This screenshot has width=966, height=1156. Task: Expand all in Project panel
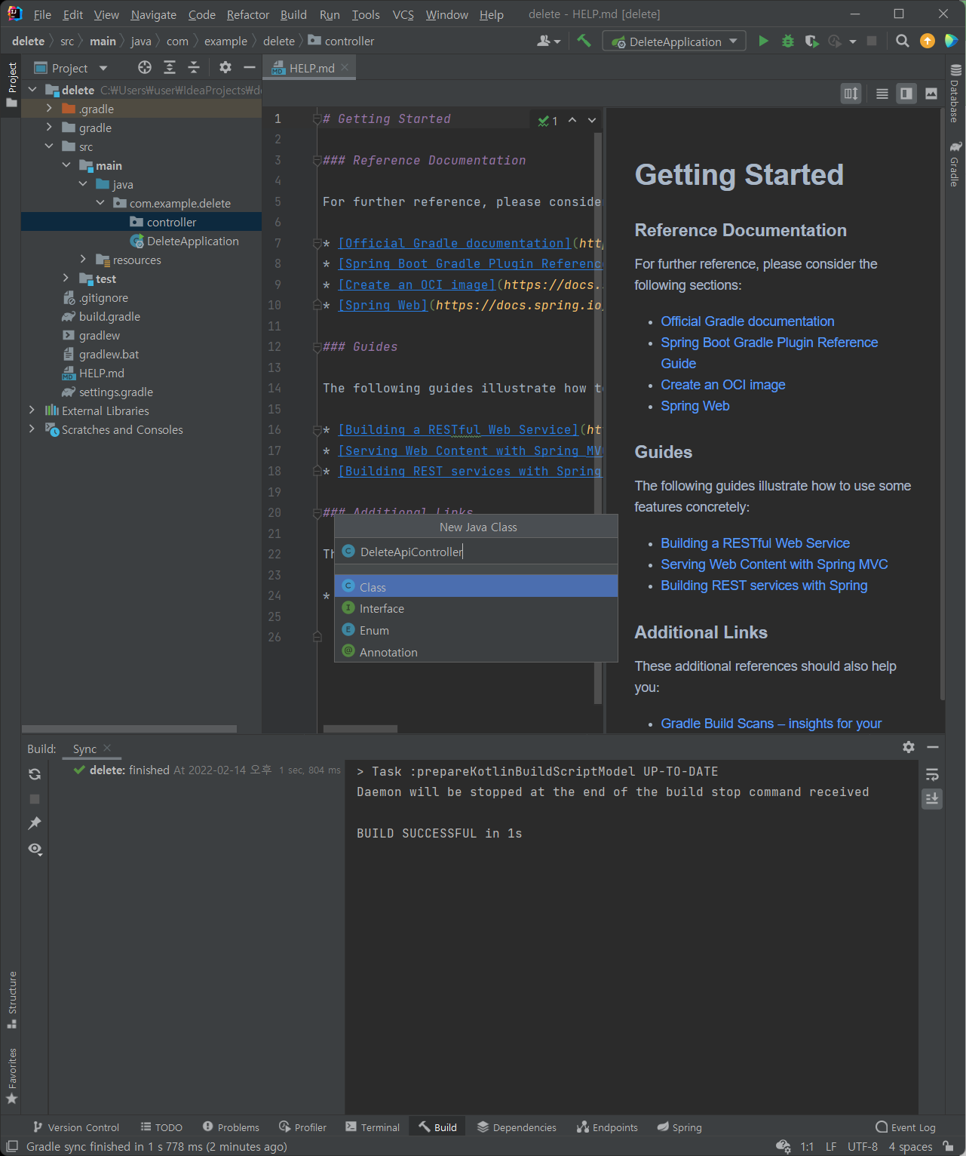click(x=170, y=68)
